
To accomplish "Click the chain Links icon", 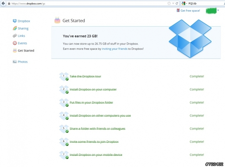I will click(15, 36).
